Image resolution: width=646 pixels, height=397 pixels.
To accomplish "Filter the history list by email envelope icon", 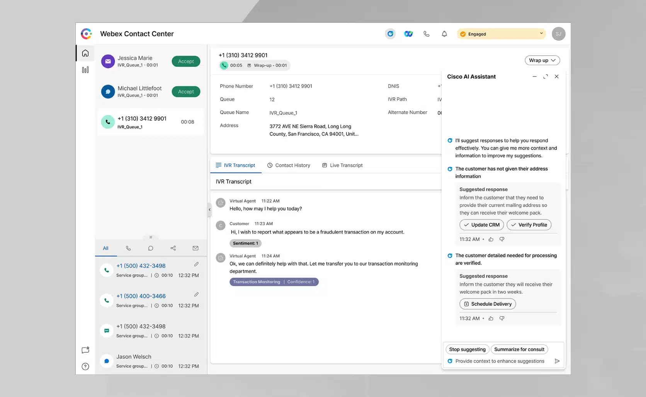I will [195, 248].
